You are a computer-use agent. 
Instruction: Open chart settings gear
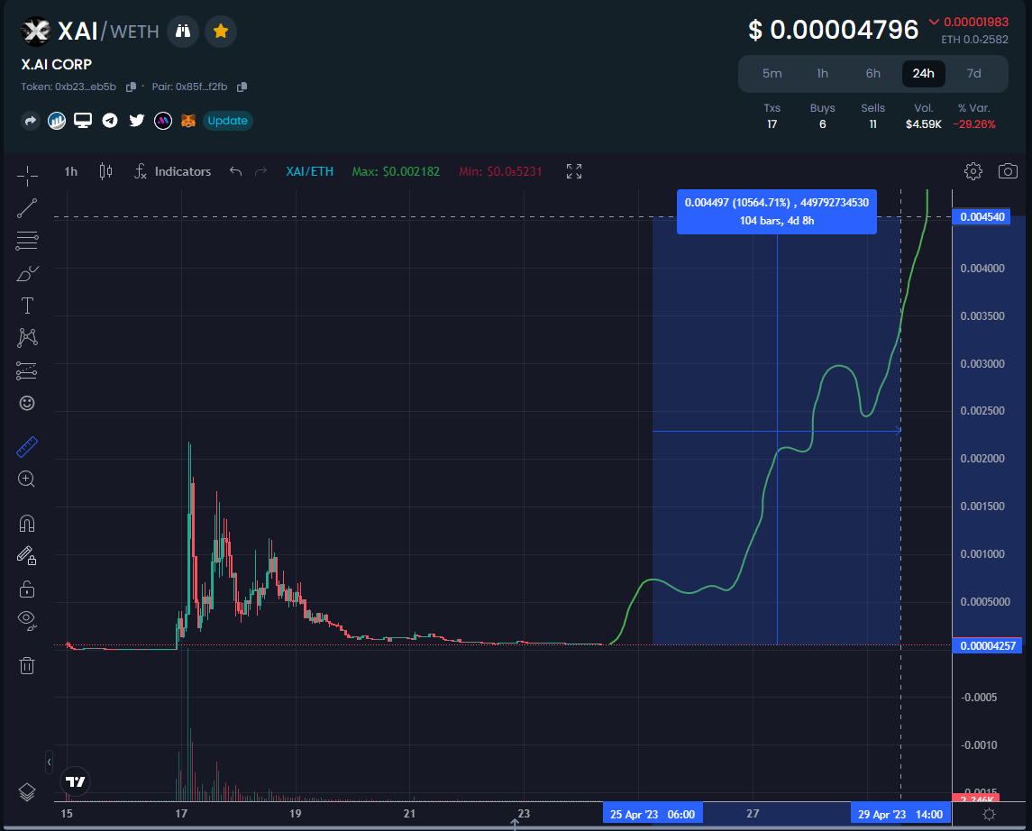point(973,172)
